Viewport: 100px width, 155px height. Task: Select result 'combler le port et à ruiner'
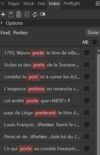(x=47, y=77)
